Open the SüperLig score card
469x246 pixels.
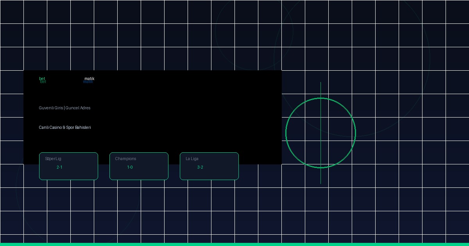point(68,166)
